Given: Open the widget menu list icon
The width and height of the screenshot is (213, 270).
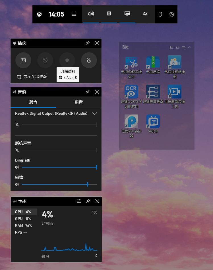Looking at the screenshot, I should tap(73, 14).
